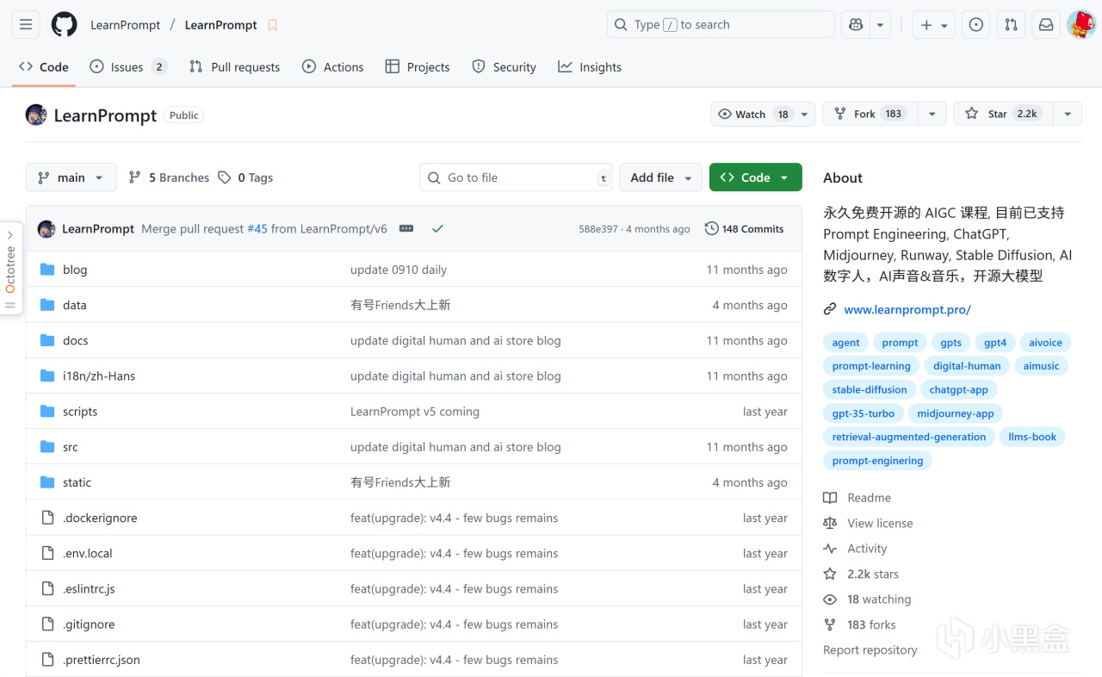The width and height of the screenshot is (1102, 677).
Task: Open the hamburger navigation menu
Action: tap(26, 25)
